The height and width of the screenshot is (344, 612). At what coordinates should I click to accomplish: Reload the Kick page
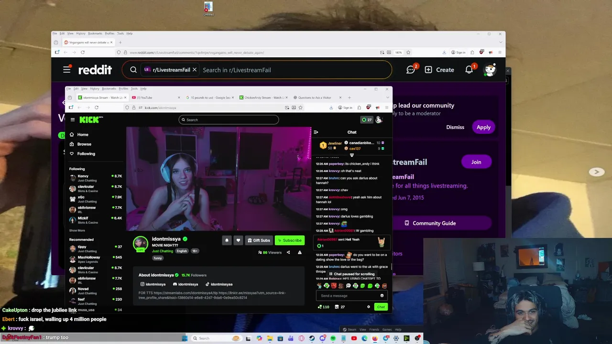(97, 107)
